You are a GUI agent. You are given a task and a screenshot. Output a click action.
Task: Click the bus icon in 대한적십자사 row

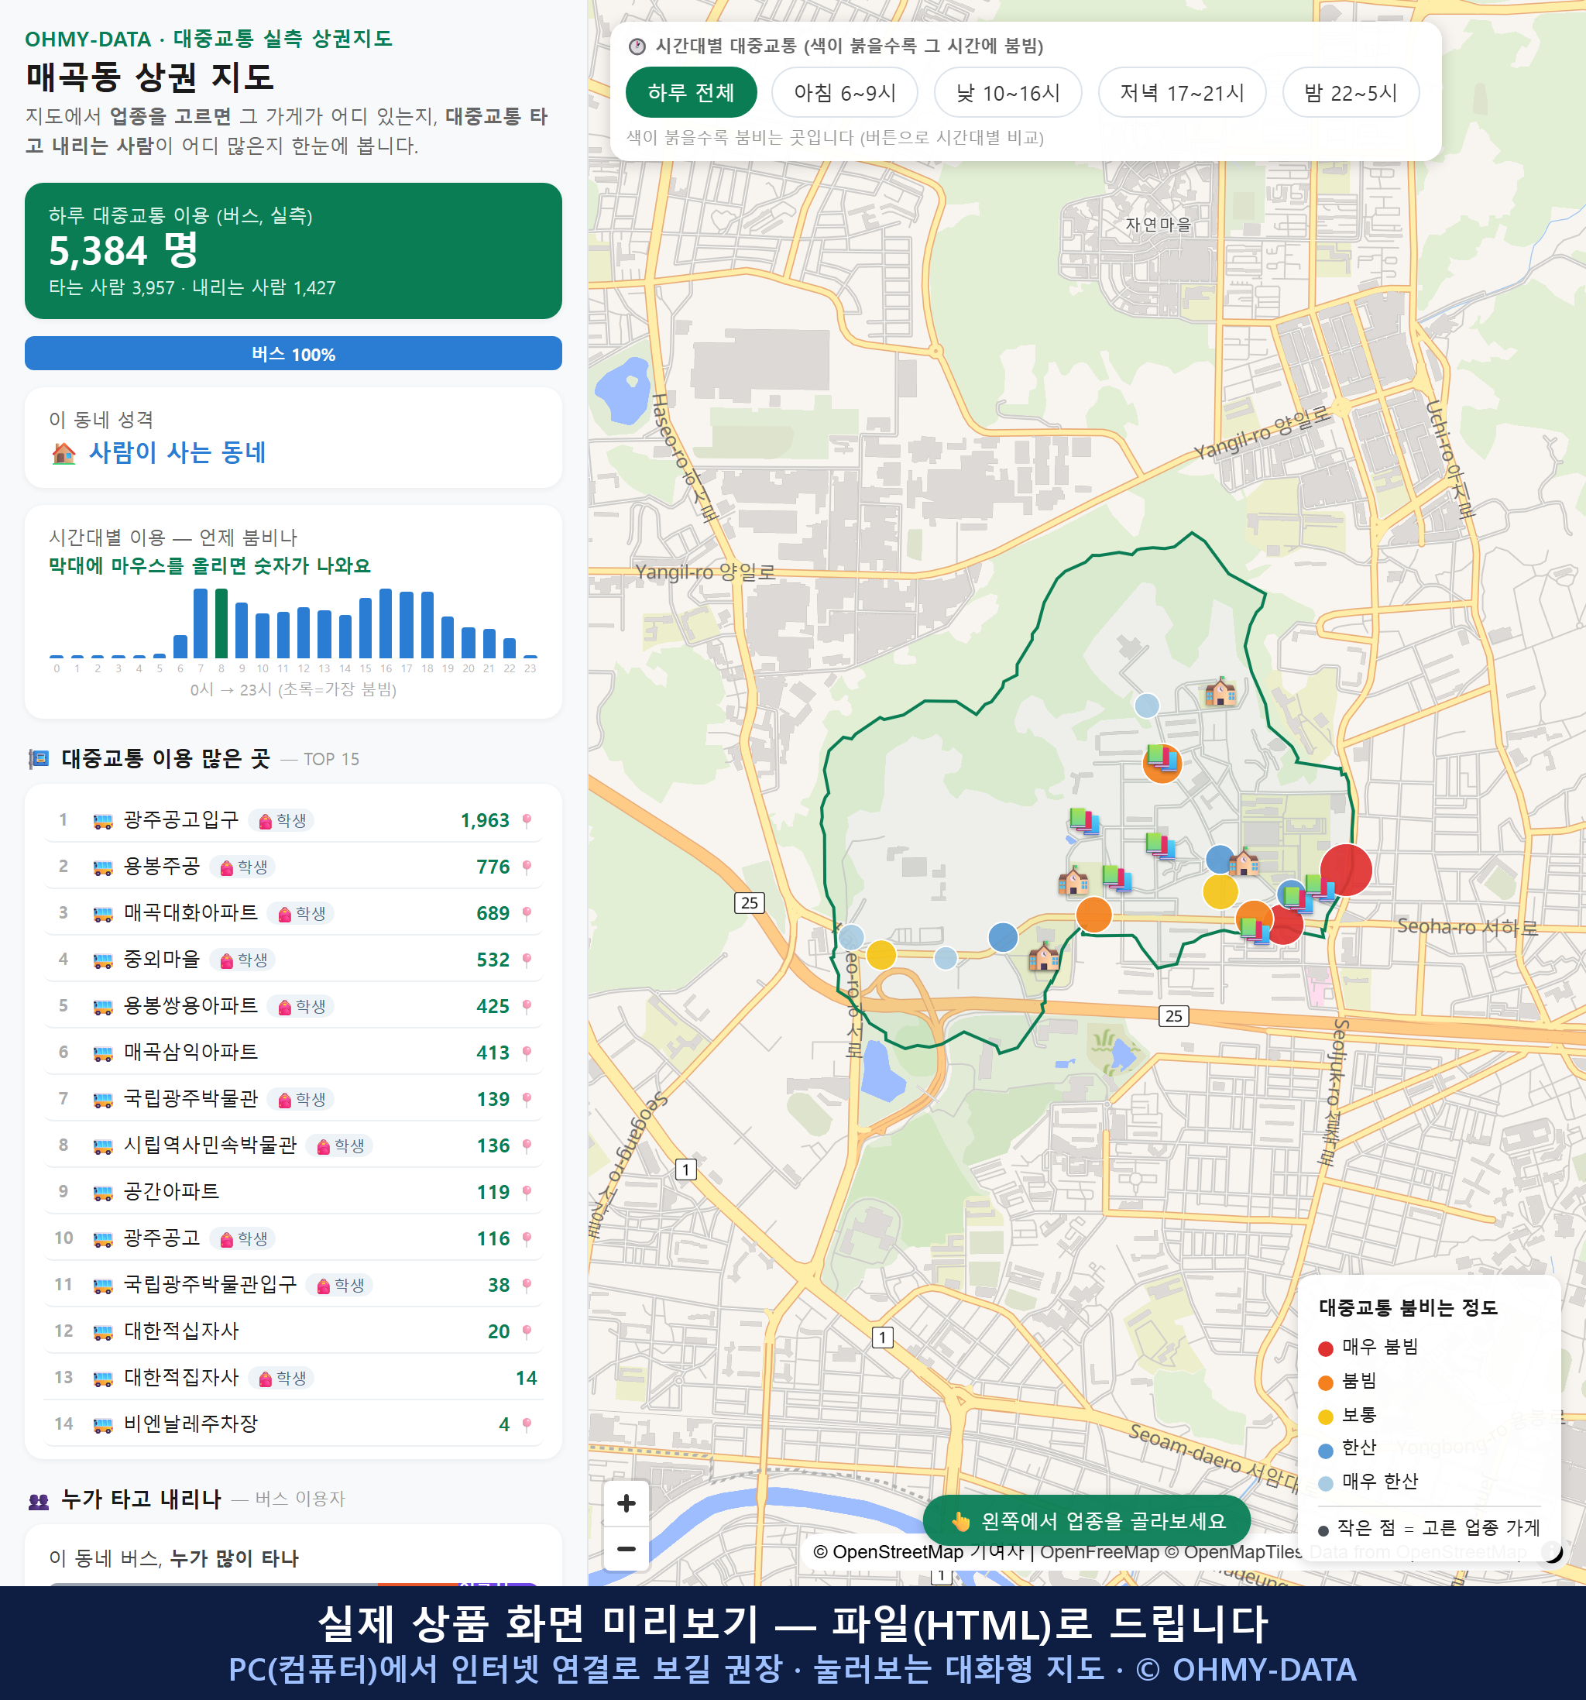tap(102, 1331)
